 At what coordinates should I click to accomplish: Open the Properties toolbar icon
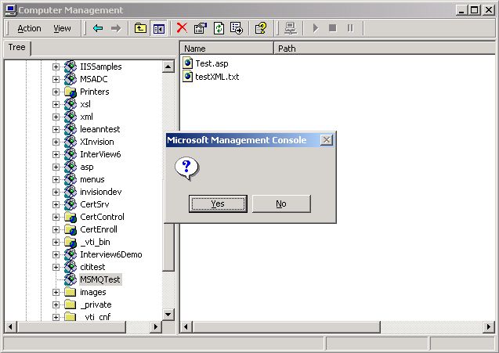[201, 28]
